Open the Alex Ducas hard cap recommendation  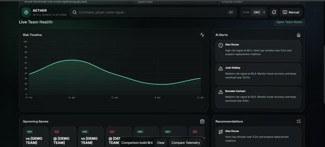(x=258, y=137)
